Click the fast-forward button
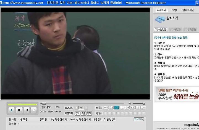199x130 pixels. [x=33, y=110]
